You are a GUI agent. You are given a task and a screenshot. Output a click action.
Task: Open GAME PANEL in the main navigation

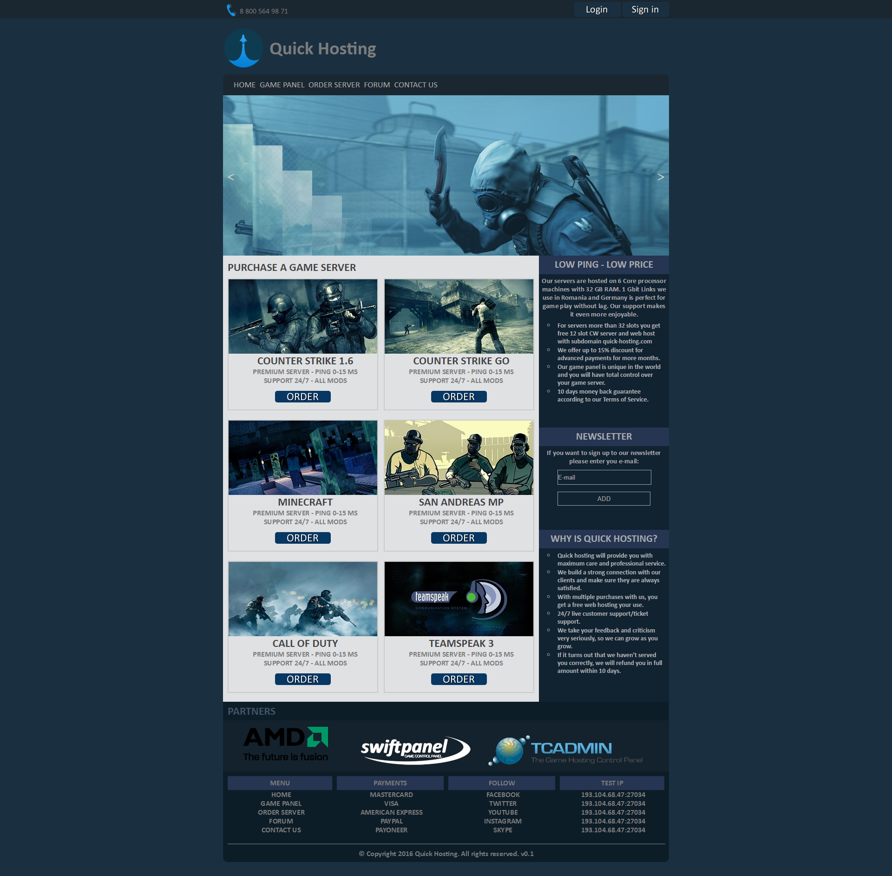pos(282,85)
